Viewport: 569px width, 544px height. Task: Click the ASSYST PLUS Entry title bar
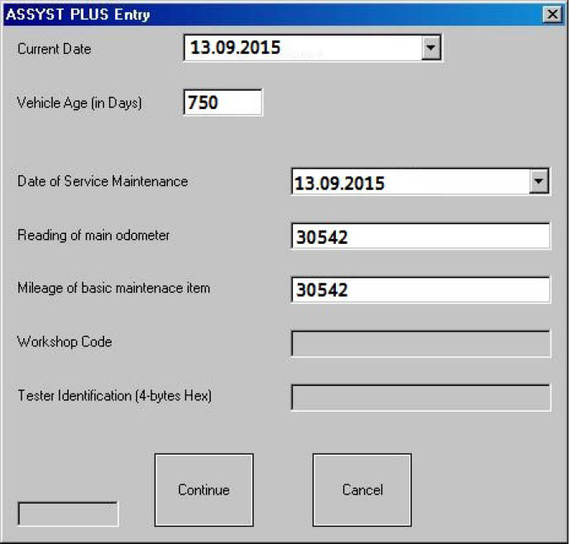248,15
